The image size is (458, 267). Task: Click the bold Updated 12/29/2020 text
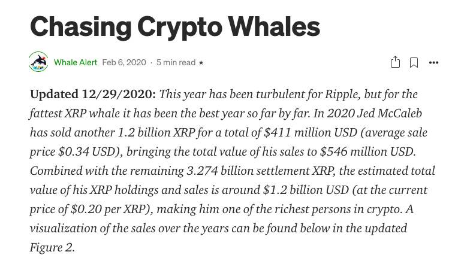click(x=93, y=95)
